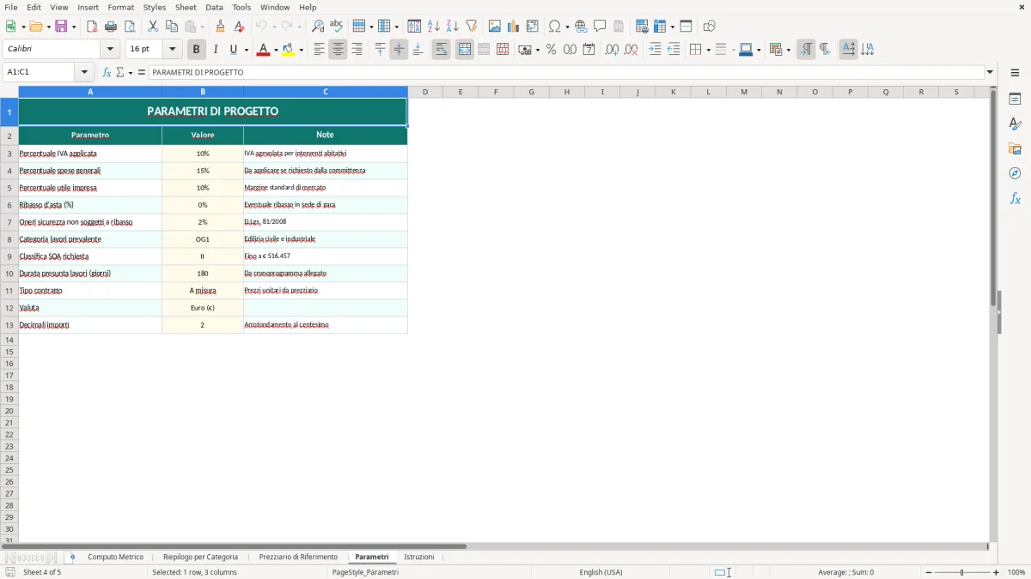Click the zoom in plus button
The image size is (1031, 579).
pyautogui.click(x=997, y=572)
